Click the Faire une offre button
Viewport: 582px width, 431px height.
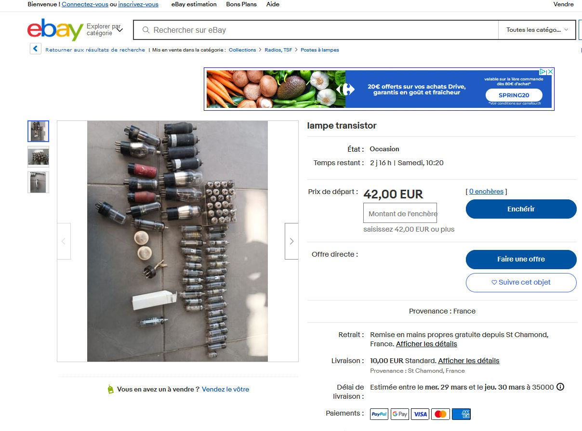click(x=521, y=259)
